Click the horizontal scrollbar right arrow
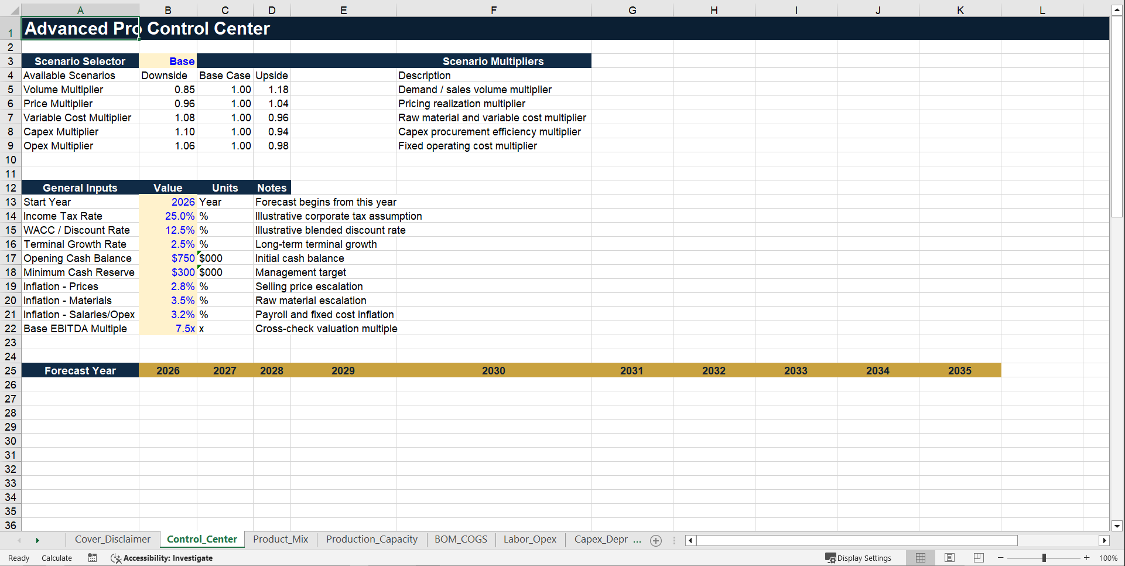Screen dimensions: 1125x566 (x=1105, y=540)
